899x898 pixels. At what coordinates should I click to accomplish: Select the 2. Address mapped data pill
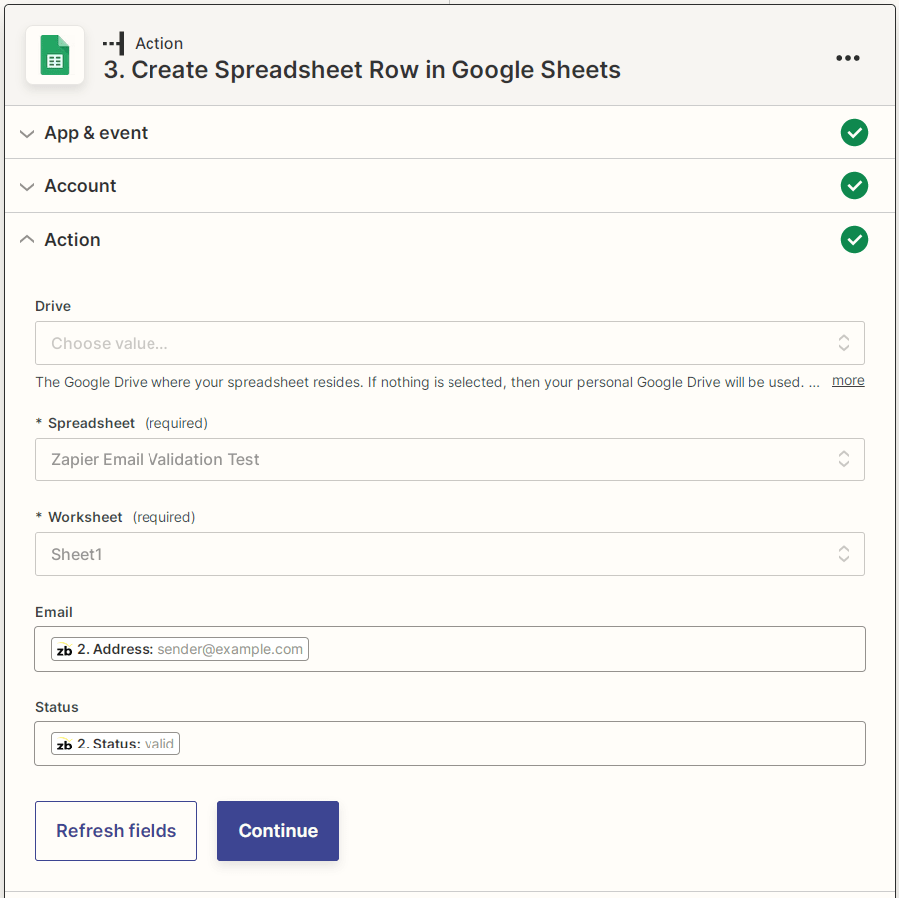[x=179, y=648]
